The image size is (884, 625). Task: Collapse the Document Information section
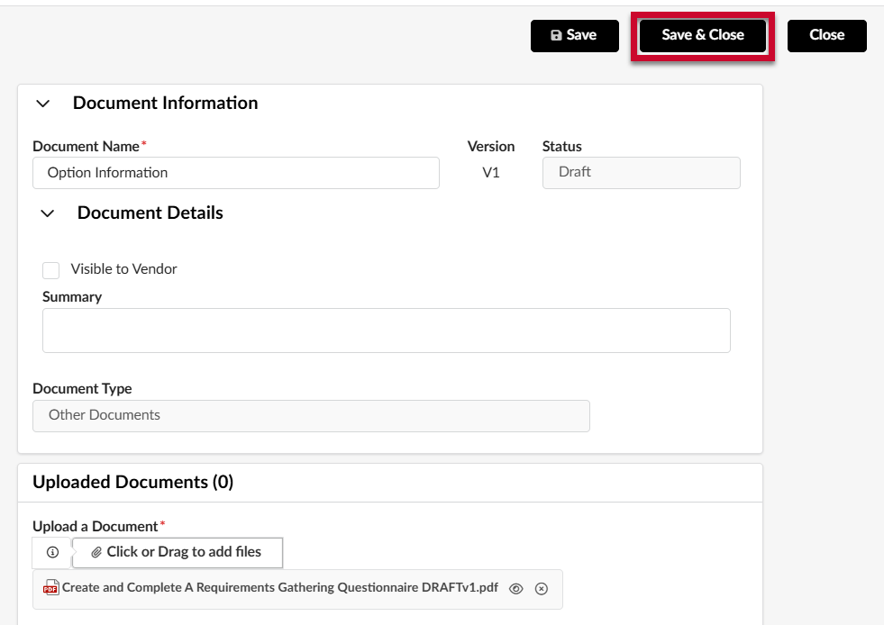click(43, 104)
